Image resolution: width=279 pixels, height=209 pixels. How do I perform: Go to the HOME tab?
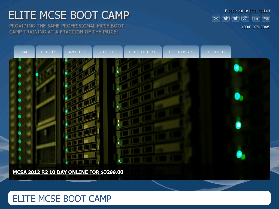[24, 52]
